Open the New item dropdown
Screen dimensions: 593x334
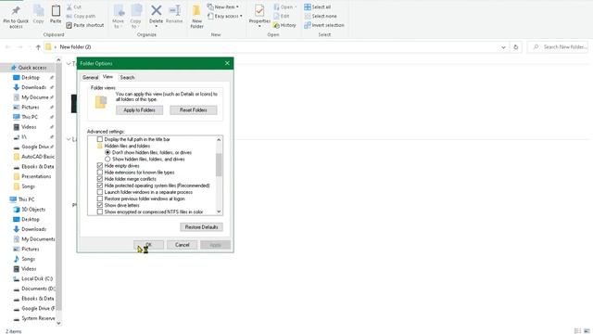223,6
